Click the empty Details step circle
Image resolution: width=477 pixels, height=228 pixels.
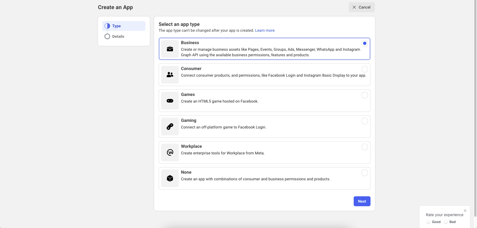[107, 36]
